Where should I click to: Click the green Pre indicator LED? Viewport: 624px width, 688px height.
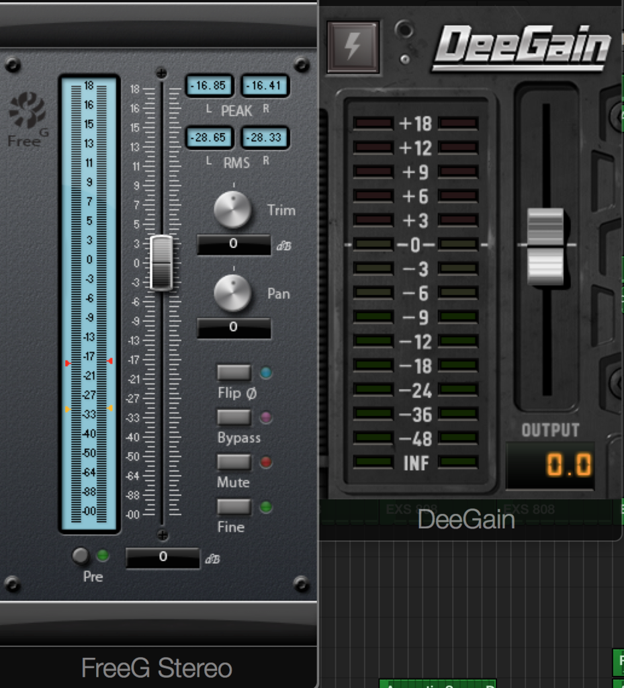tap(103, 556)
